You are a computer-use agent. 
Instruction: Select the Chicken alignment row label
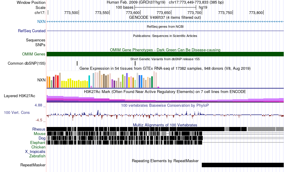point(38,147)
